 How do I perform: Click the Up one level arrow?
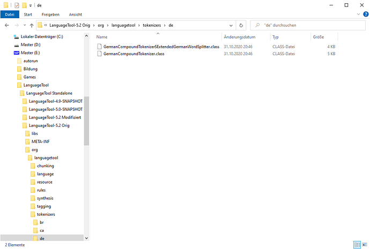click(32, 25)
